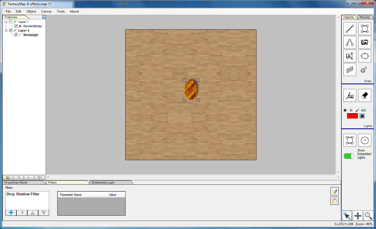The height and width of the screenshot is (229, 376).
Task: Add a circular point light
Action: (365, 140)
